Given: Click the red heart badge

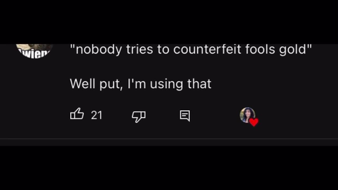Looking at the screenshot, I should [x=254, y=122].
